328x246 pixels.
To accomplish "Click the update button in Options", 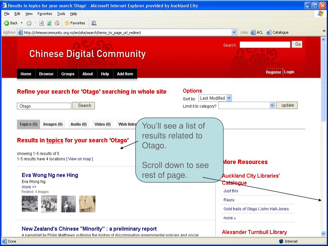I will (x=287, y=105).
